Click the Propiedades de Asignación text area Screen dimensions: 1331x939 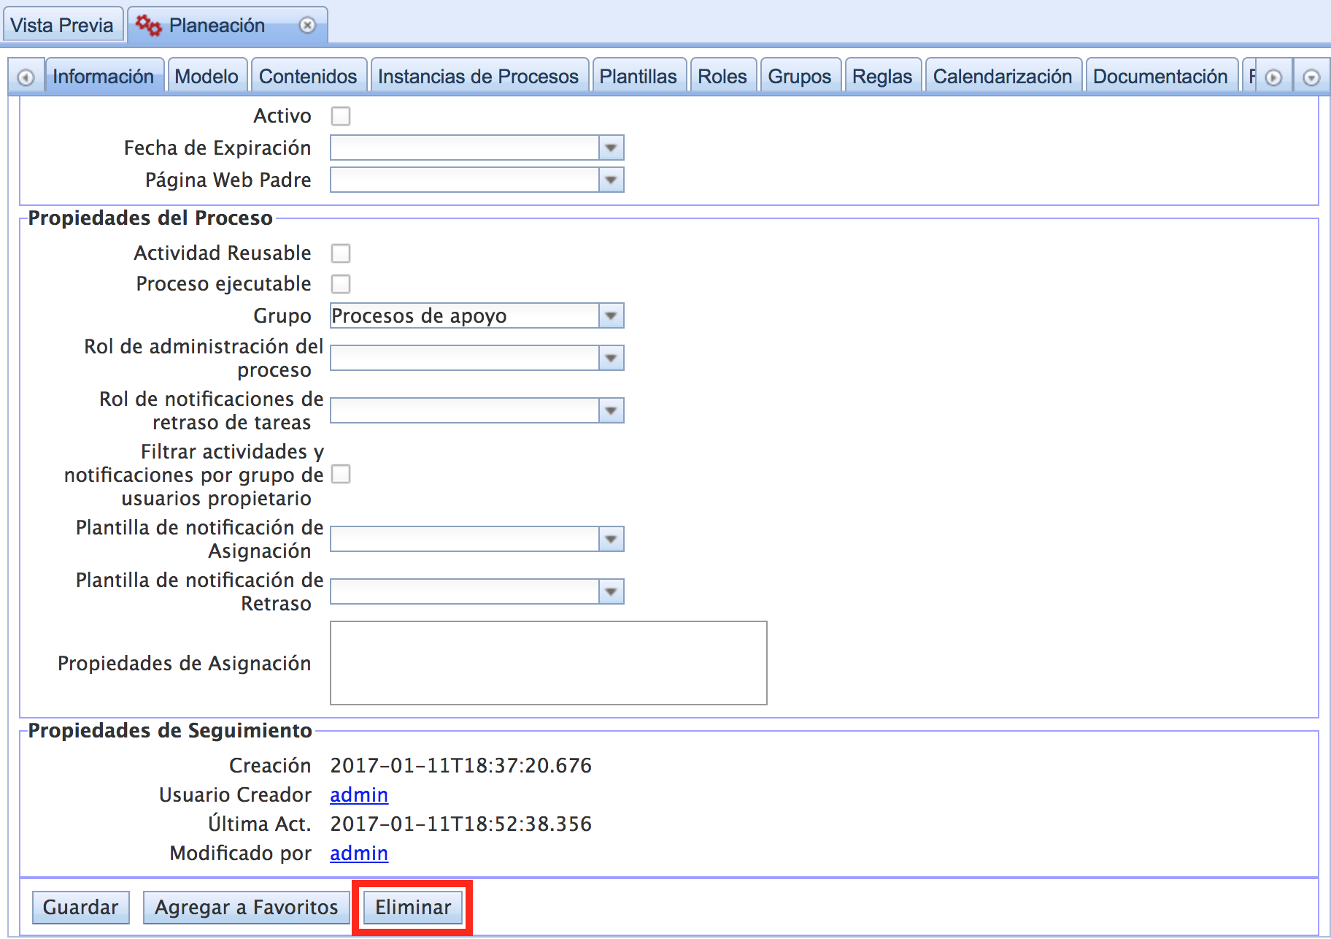click(x=549, y=663)
